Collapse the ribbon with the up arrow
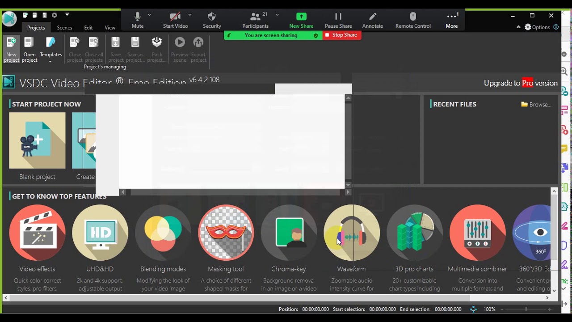Image resolution: width=572 pixels, height=322 pixels. [x=518, y=27]
